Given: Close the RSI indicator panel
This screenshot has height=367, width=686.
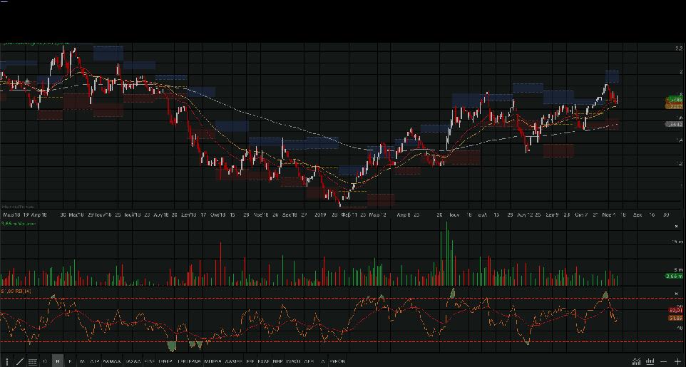Looking at the screenshot, I should 676,293.
